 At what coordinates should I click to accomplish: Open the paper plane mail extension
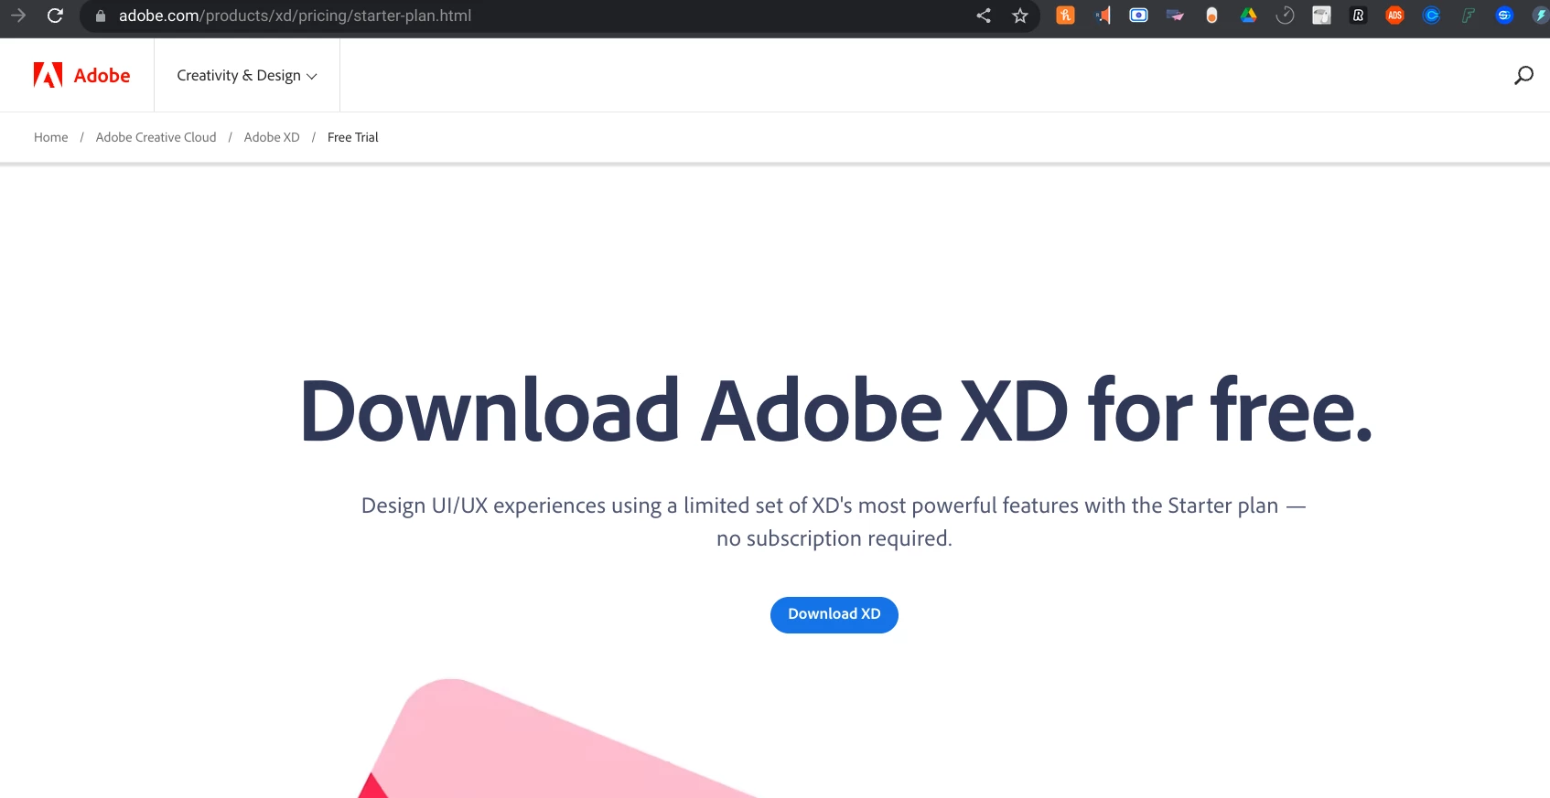(x=1175, y=15)
